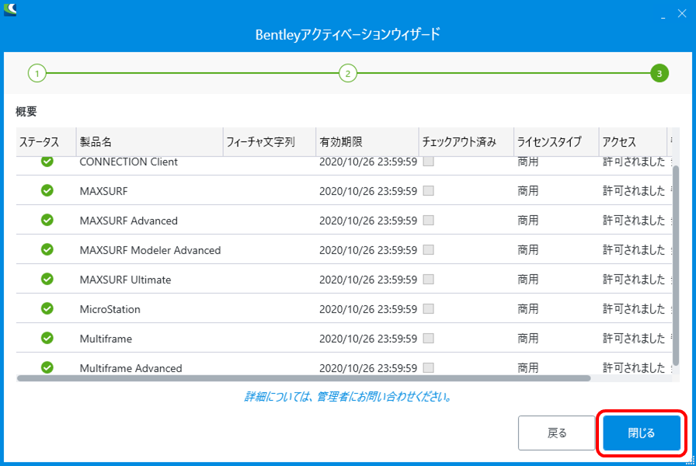Screen dimensions: 696x466
Task: Click MAXSURF Advanced green status checkmark
Action: click(47, 220)
